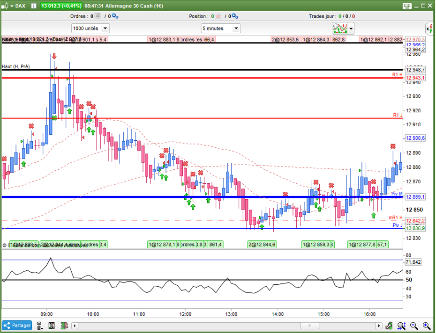Open the DAX instrument info icon
This screenshot has height=333, width=436.
point(34,6)
